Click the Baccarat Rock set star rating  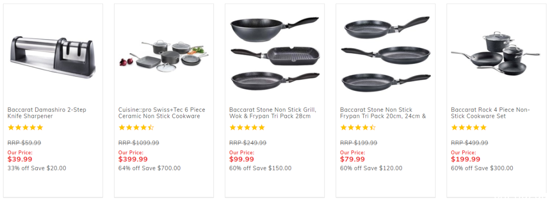pos(469,127)
